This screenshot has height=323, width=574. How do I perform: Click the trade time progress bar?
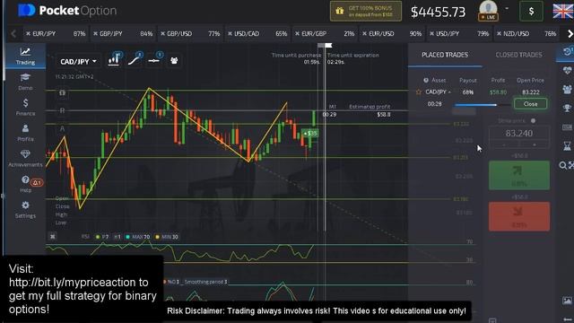tap(483, 105)
